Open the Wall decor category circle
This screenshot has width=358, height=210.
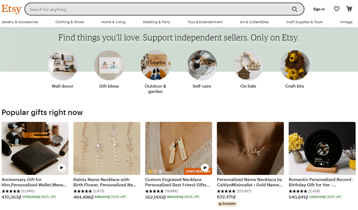62,65
